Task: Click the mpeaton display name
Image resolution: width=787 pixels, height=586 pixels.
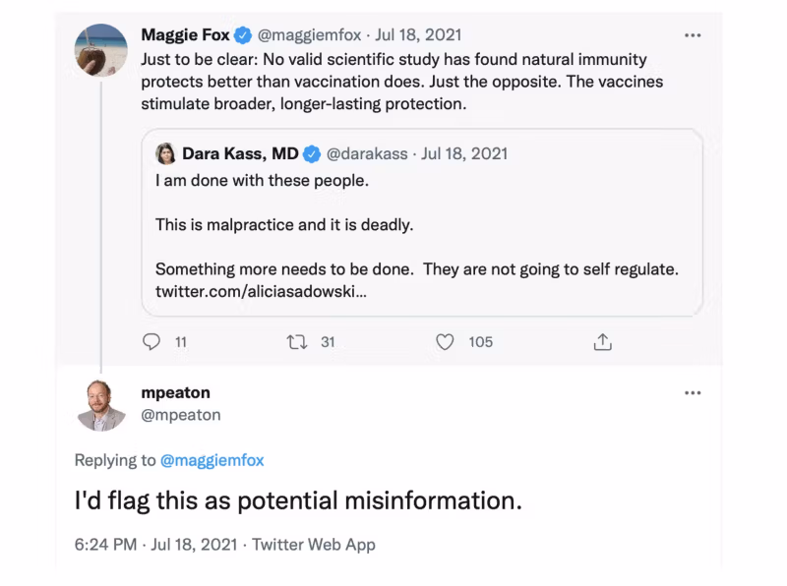Action: pyautogui.click(x=175, y=392)
